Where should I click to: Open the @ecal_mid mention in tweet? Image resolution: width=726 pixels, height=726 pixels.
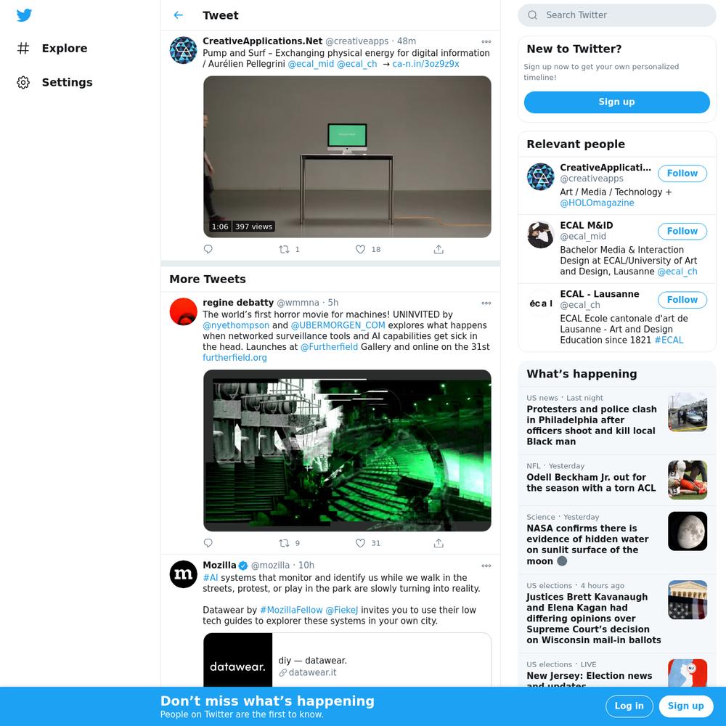point(311,64)
